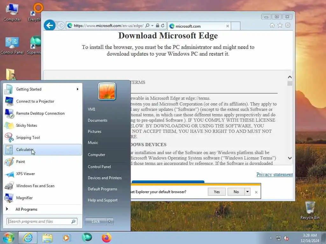Open Sticky Notes from Start menu
This screenshot has width=326, height=244.
click(x=43, y=125)
